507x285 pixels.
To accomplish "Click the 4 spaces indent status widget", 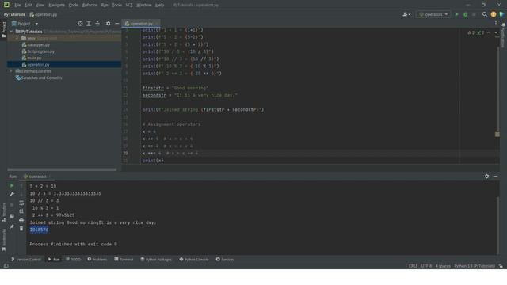I will pyautogui.click(x=443, y=266).
